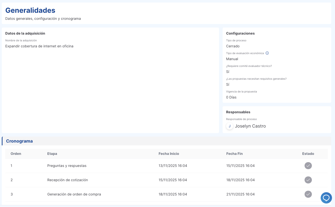Image resolution: width=335 pixels, height=207 pixels.
Task: Click the 0 Días proposal validity value
Action: [231, 97]
